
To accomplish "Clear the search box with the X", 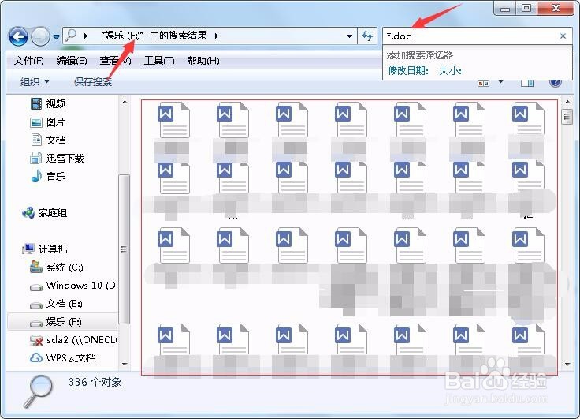I will [563, 36].
